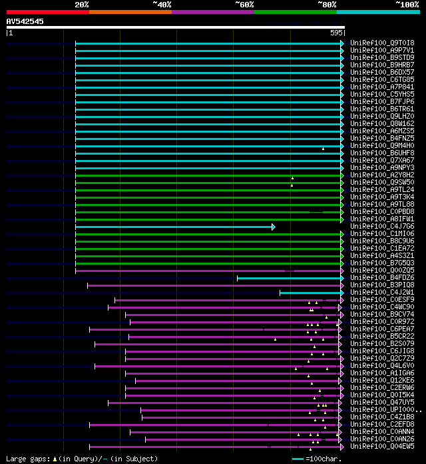
Task: Open the UniRef100_B9HRB7 label
Action: click(382, 65)
